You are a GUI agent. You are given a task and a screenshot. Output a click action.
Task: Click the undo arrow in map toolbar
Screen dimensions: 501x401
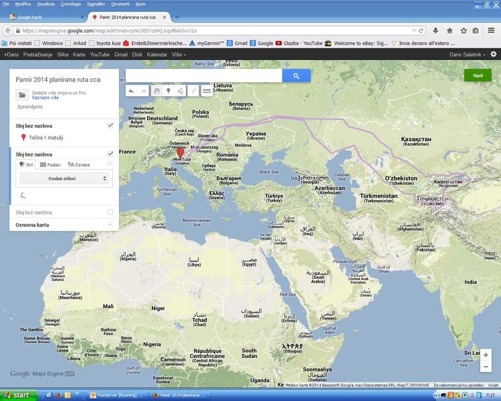point(131,91)
